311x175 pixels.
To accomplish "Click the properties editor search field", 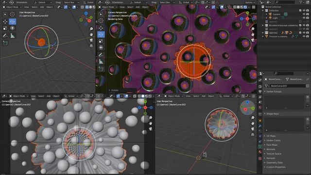I will (x=284, y=73).
